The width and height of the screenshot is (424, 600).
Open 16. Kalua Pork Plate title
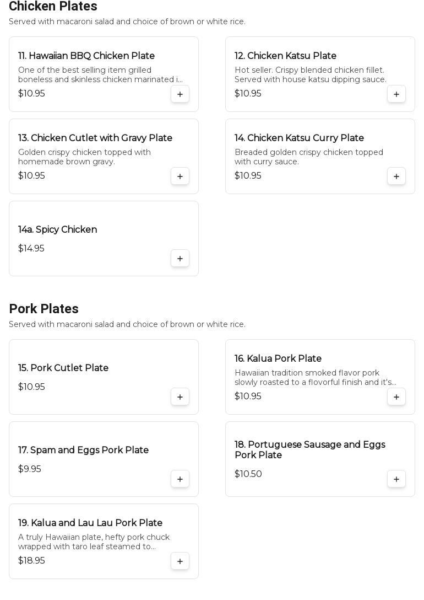coord(278,358)
